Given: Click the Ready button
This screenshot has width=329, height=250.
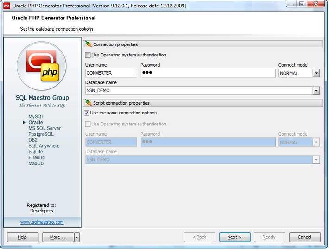Looking at the screenshot, I should pos(270,237).
